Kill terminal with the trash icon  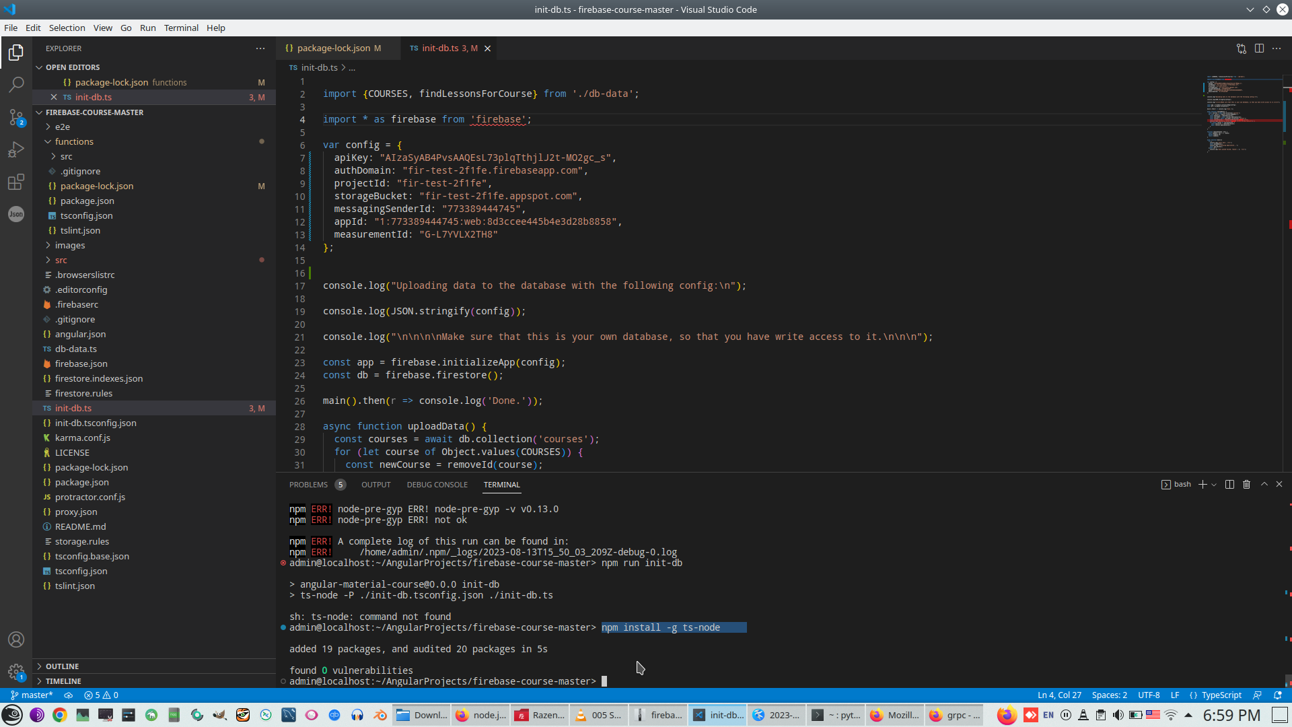(x=1246, y=485)
